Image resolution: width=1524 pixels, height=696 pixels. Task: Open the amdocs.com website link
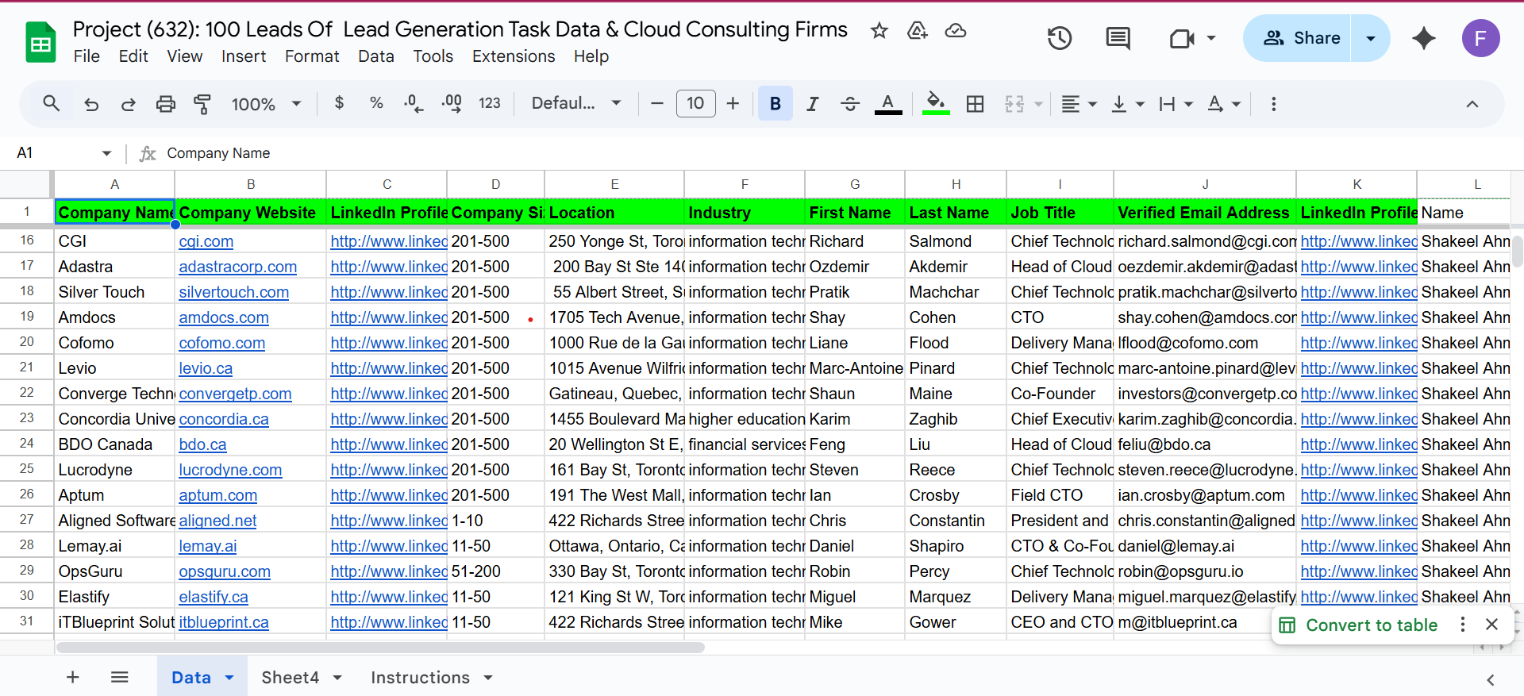(224, 317)
